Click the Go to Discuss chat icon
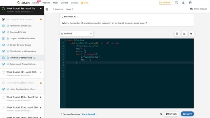Image resolution: width=210 pixels, height=118 pixels. click(191, 9)
